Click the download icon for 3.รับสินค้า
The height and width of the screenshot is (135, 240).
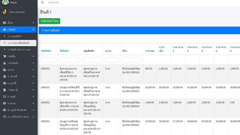coord(5,63)
